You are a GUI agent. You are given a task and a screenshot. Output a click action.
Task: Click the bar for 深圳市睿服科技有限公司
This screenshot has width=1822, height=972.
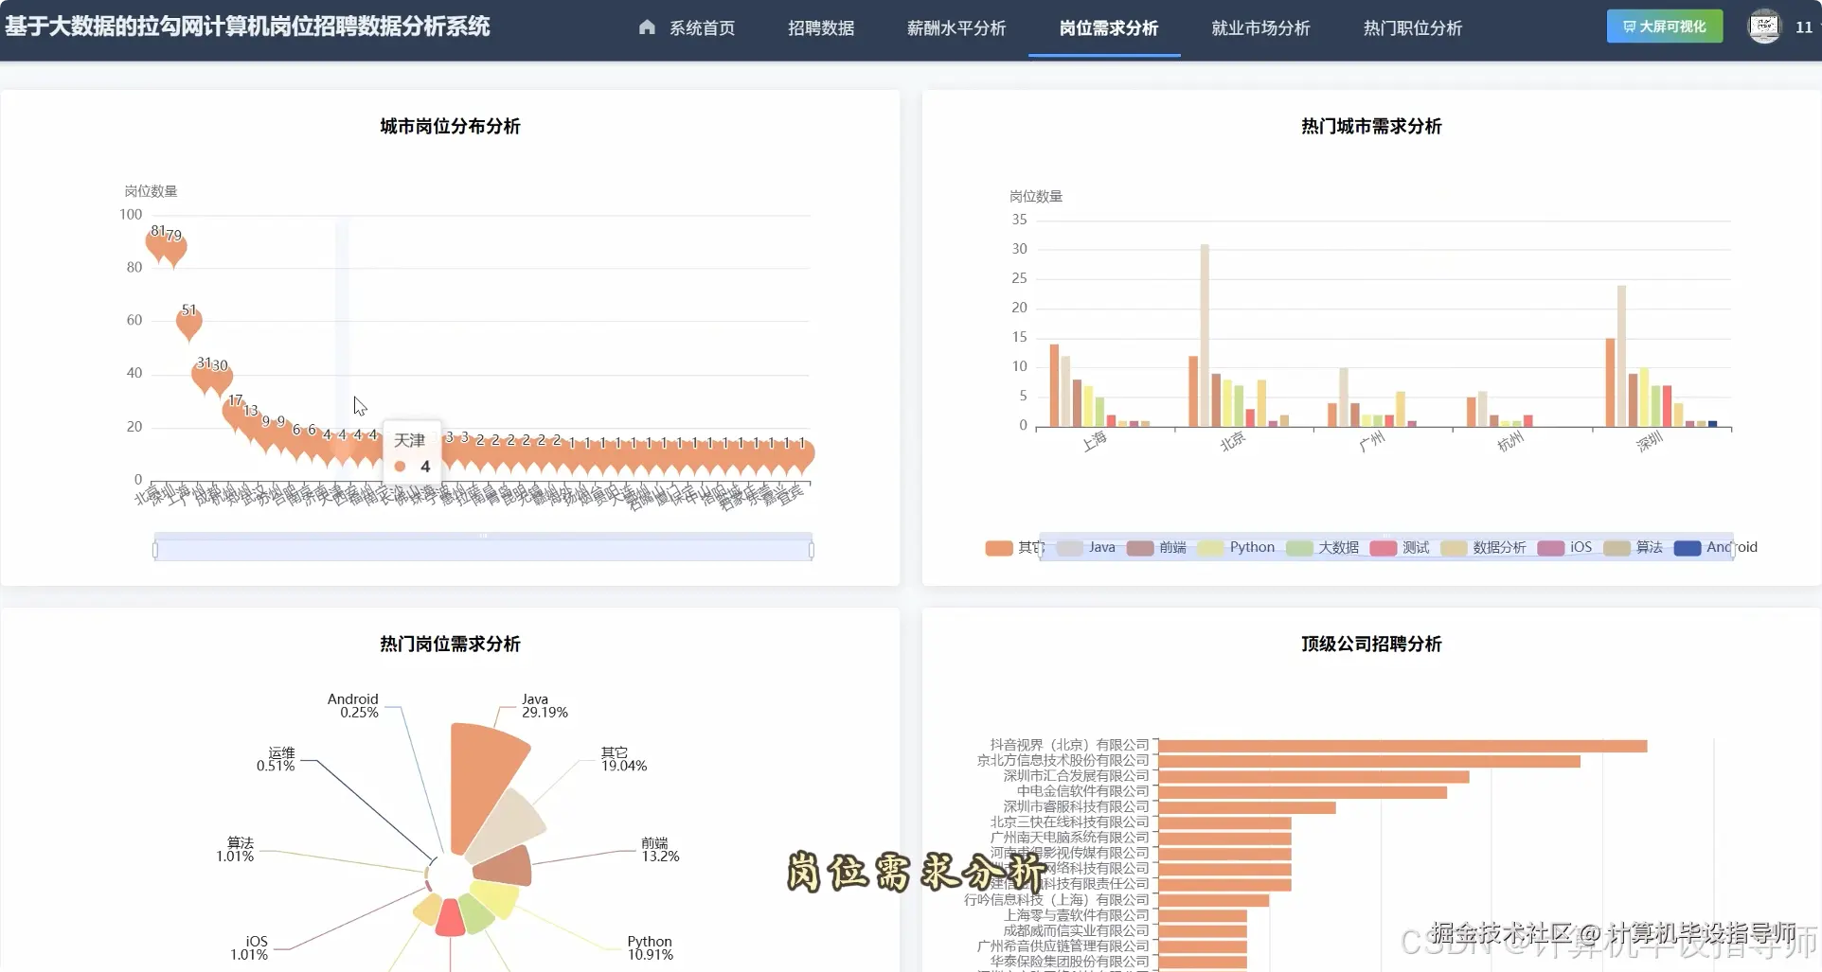tap(1247, 808)
